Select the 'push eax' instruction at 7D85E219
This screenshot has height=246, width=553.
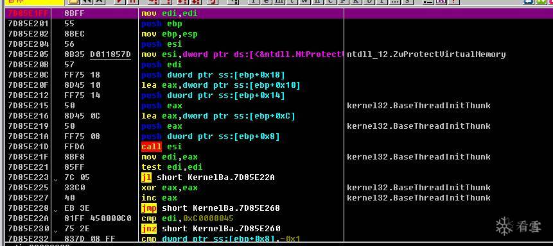click(x=161, y=126)
